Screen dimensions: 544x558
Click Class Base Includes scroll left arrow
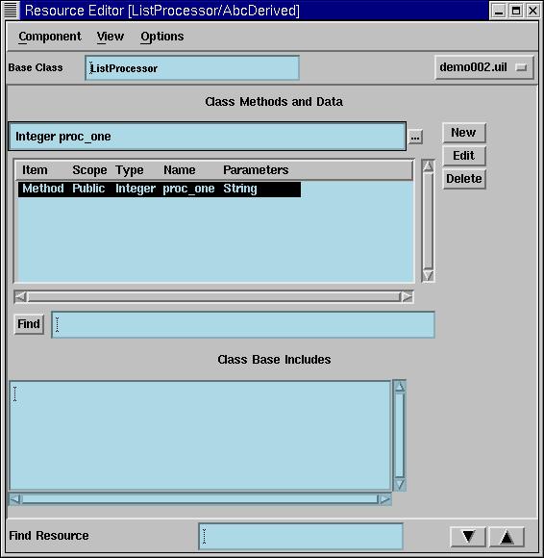click(15, 499)
